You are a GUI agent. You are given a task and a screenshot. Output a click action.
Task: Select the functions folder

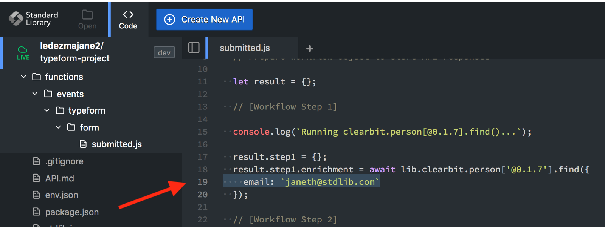[64, 77]
